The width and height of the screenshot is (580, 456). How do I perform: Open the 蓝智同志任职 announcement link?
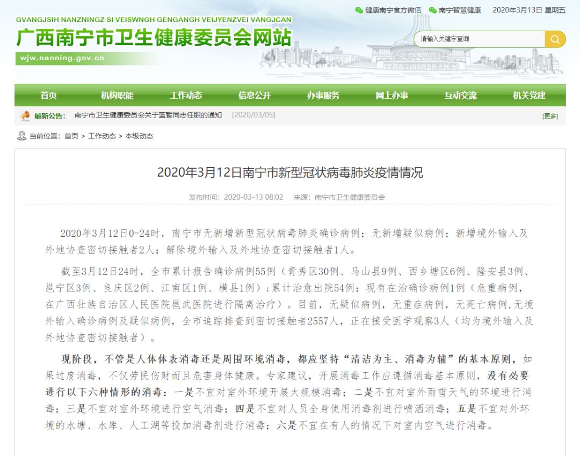(148, 115)
